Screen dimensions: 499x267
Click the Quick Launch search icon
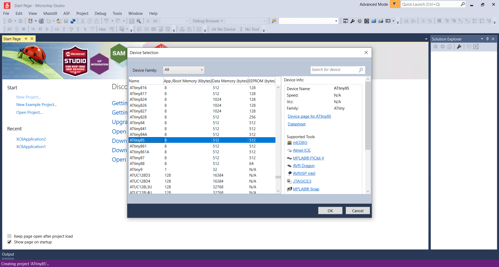tap(463, 4)
